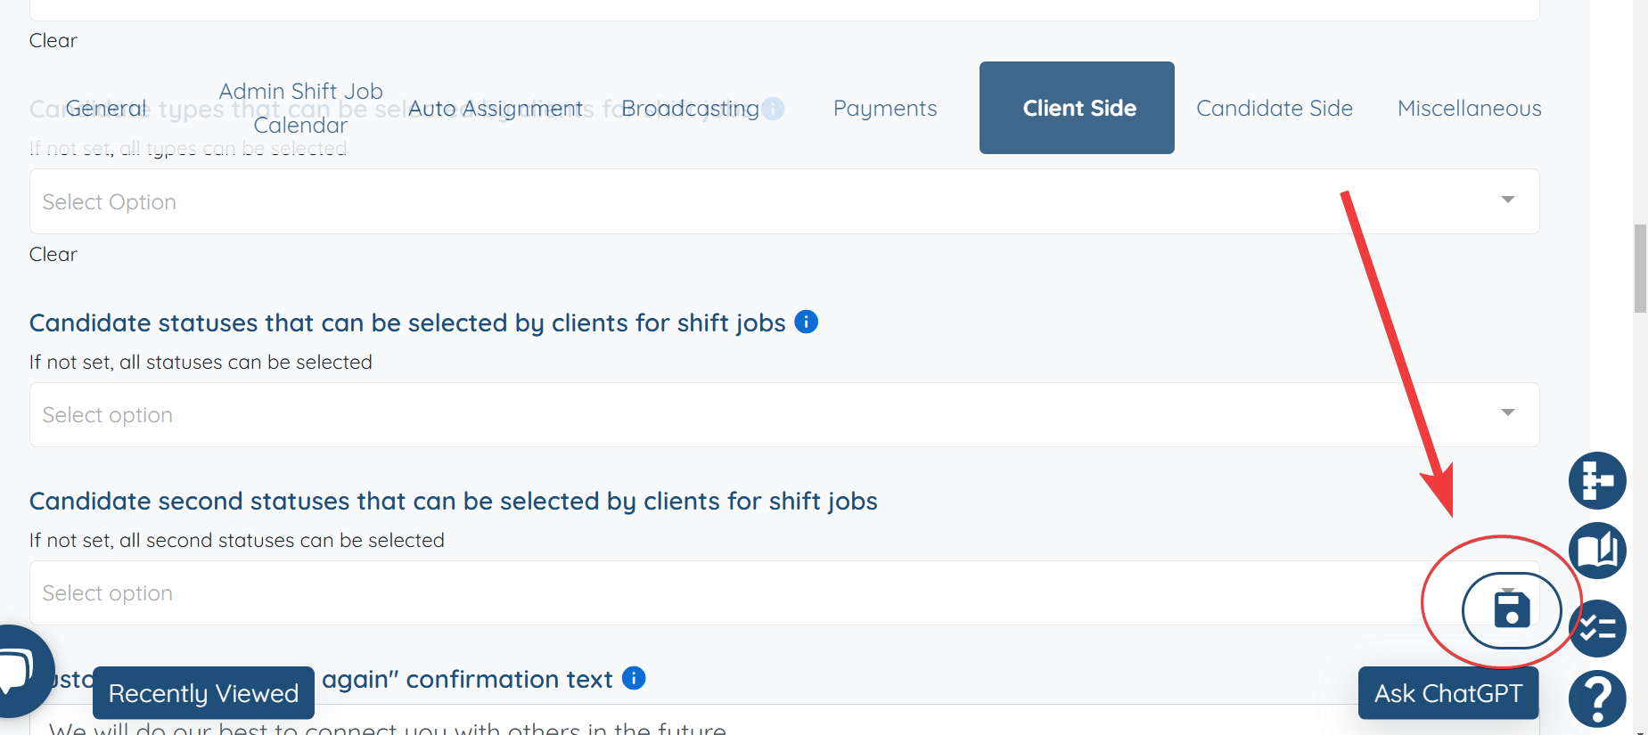Open the chat bubble widget
Screen dimensions: 1648x735
20,670
